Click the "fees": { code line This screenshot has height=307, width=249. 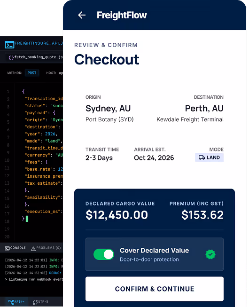coord(36,162)
